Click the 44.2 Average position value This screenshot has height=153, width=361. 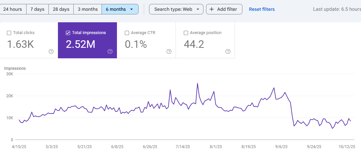(194, 44)
